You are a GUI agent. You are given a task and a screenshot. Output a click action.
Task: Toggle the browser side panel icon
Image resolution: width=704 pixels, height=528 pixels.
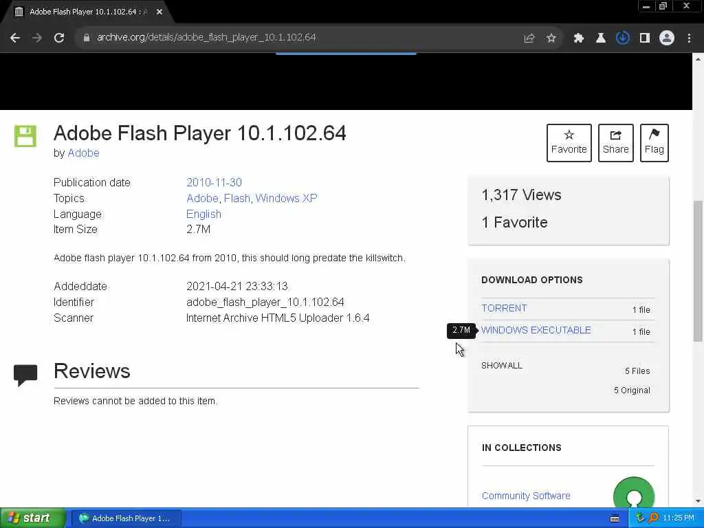click(645, 38)
